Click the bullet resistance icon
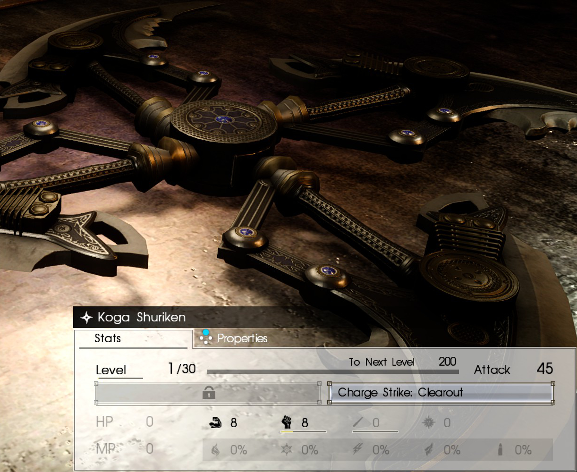 [501, 450]
